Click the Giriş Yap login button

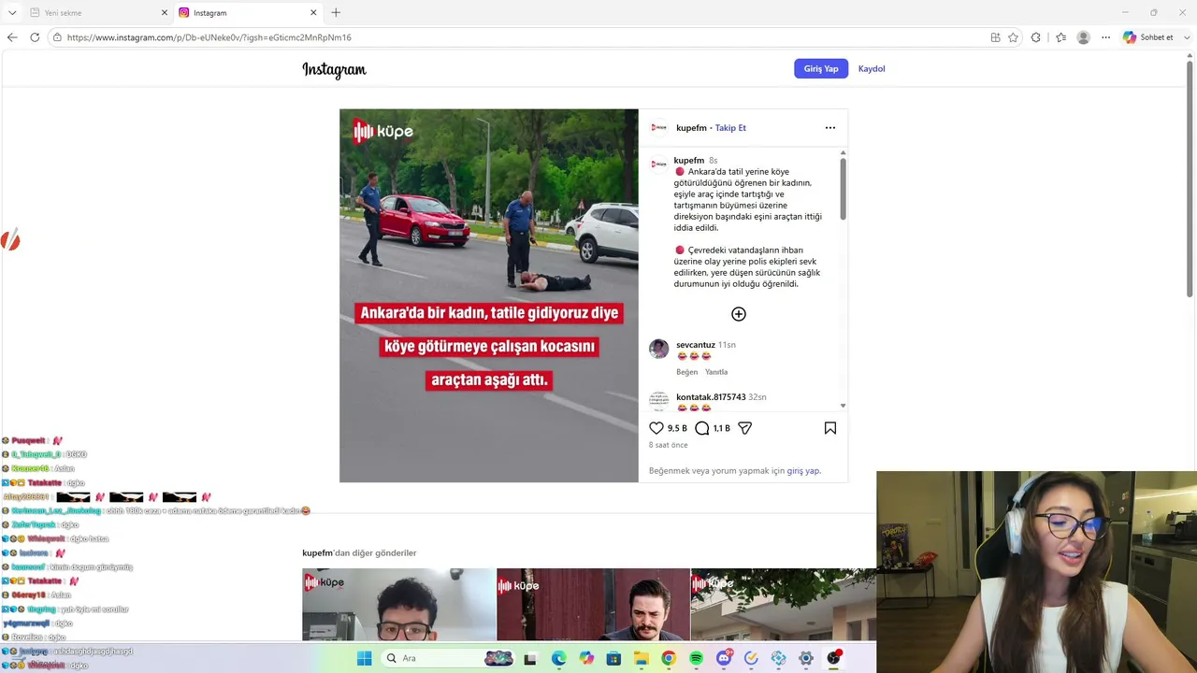tap(821, 68)
